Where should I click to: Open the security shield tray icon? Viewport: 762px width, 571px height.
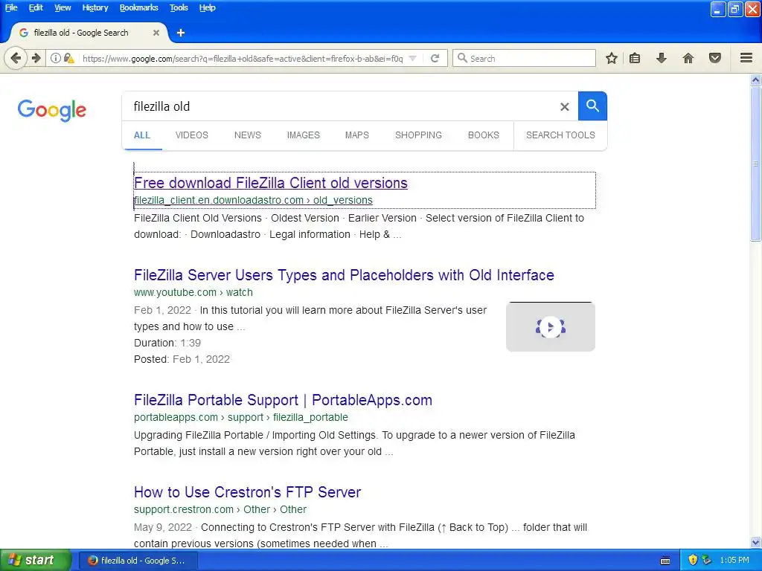pyautogui.click(x=693, y=560)
